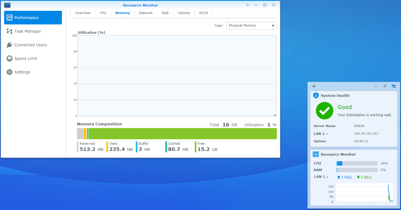Click the Free 15.2 GB value
The width and height of the screenshot is (401, 210).
click(208, 149)
